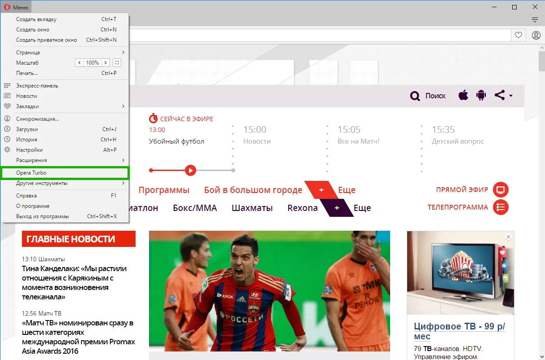545x360 pixels.
Task: Open Цифровое ТВ - 99 р/мес ad link
Action: point(459,331)
